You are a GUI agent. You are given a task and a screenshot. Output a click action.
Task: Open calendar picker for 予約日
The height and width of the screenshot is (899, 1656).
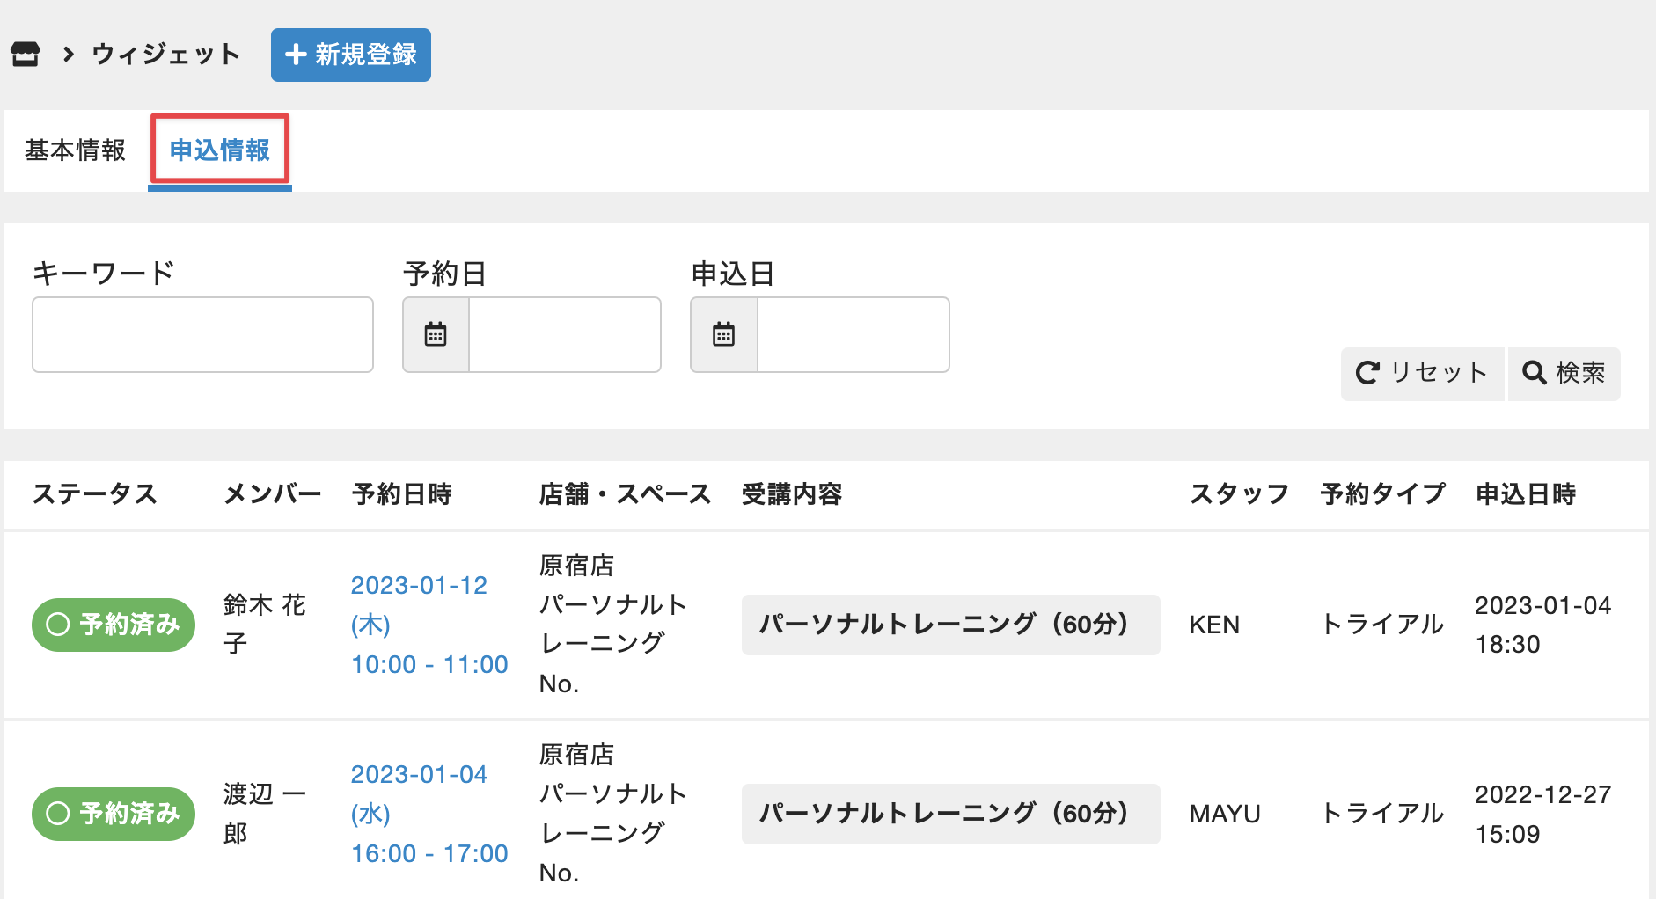[x=436, y=335]
